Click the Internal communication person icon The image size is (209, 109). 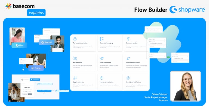pos(102,78)
